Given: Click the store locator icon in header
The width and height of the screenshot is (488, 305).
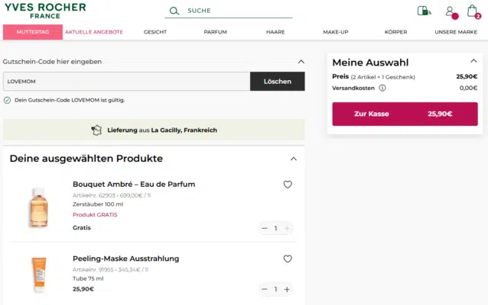Looking at the screenshot, I should click(x=424, y=11).
